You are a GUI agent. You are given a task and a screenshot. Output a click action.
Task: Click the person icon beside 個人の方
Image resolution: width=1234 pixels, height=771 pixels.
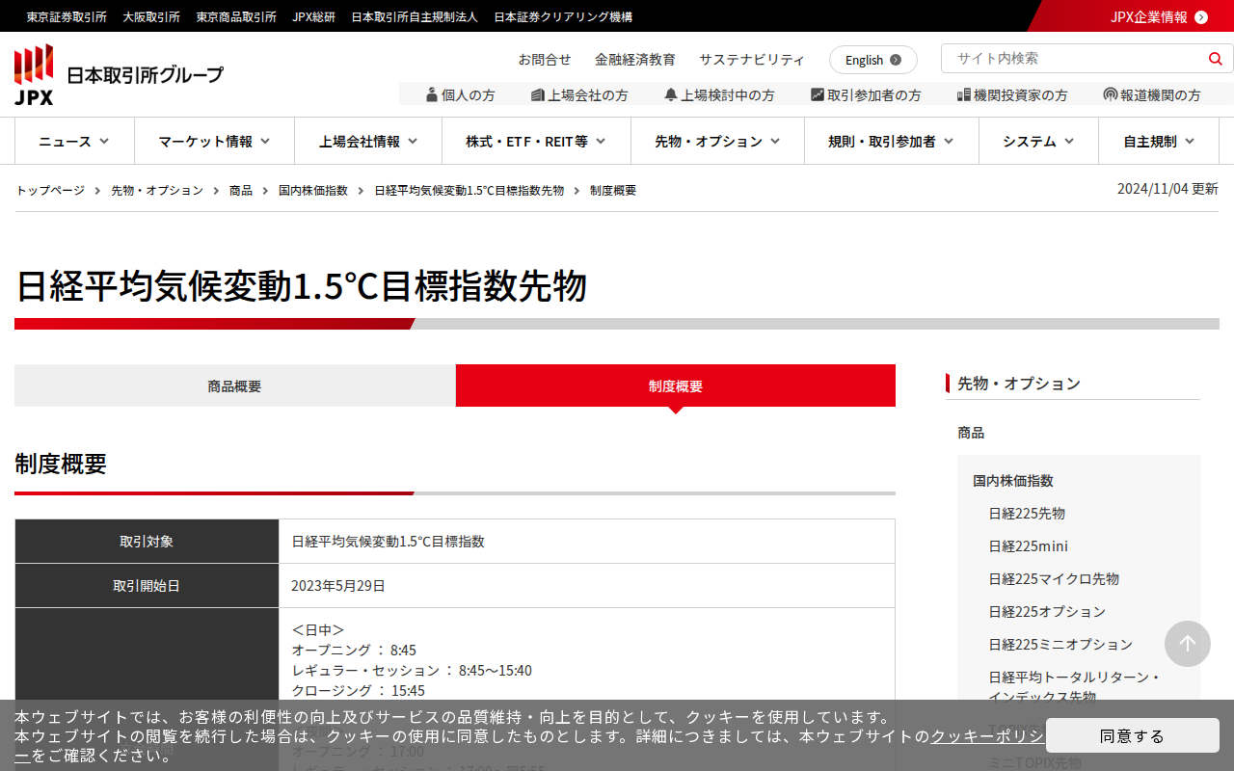tap(432, 94)
